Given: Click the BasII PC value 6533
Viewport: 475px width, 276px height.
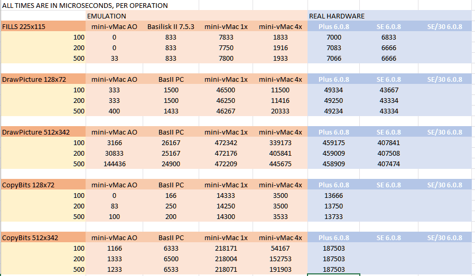Looking at the screenshot, I should click(x=171, y=269).
